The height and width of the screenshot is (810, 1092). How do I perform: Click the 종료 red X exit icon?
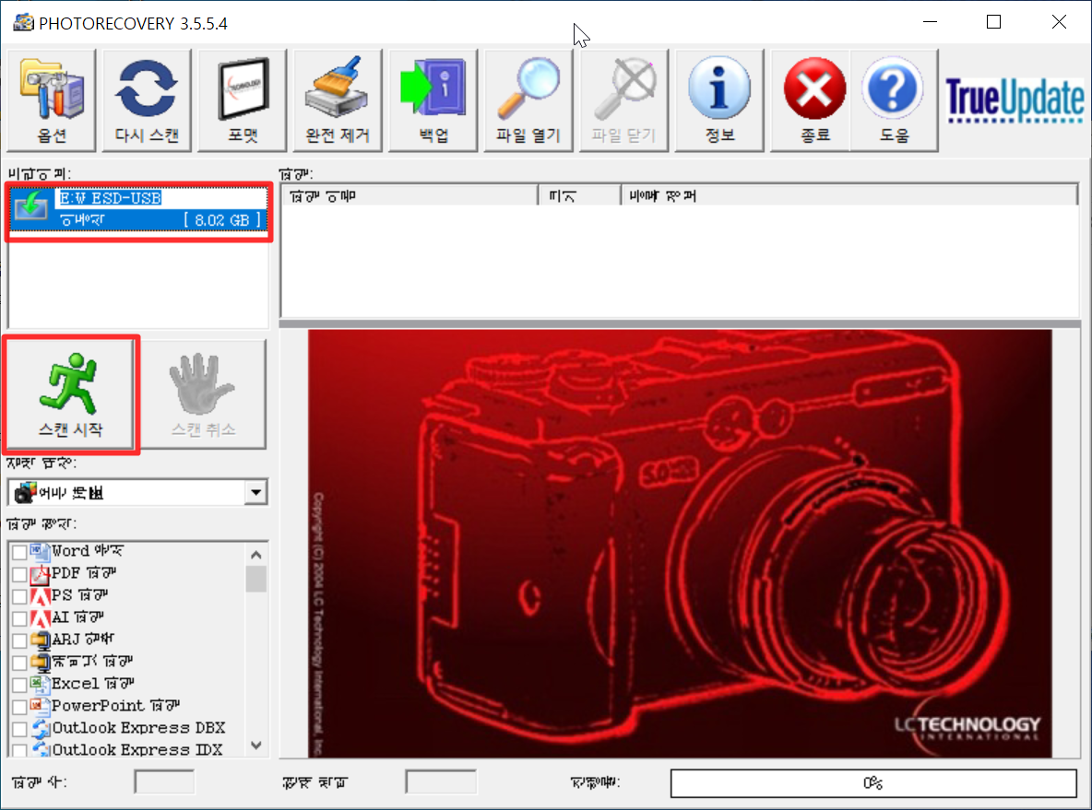coord(814,100)
